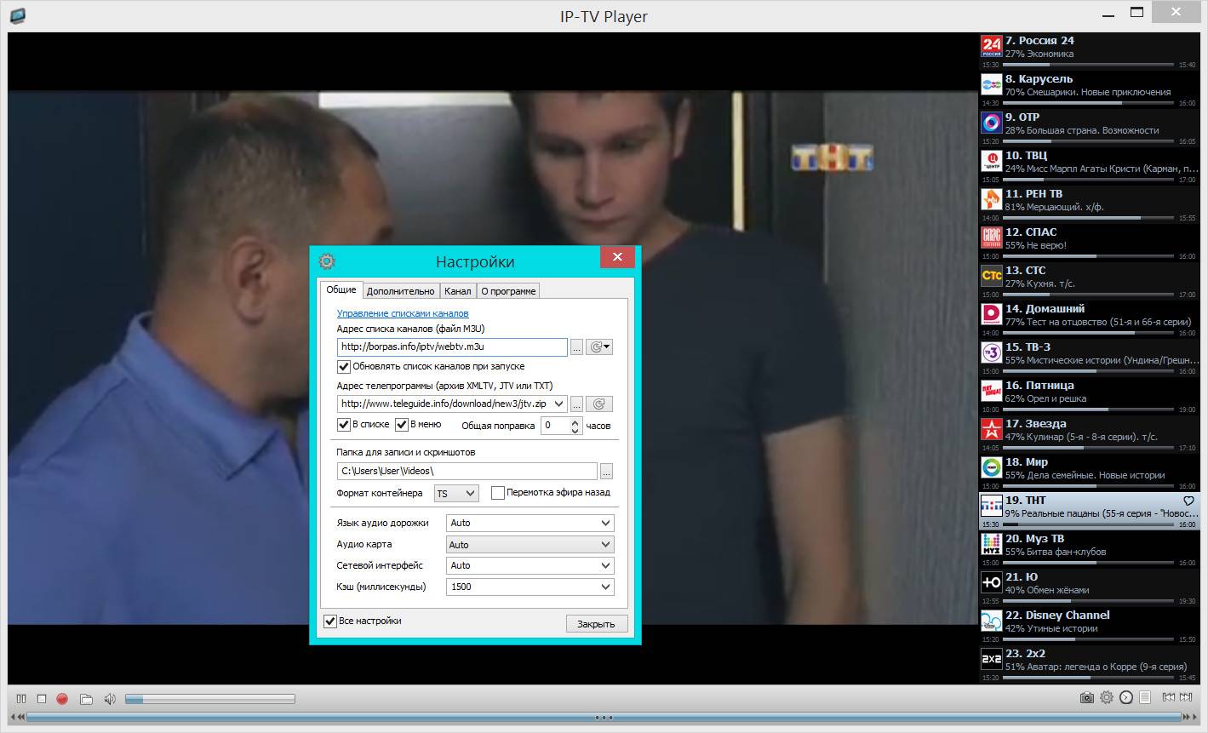
Task: Start recording with the red record button
Action: pyautogui.click(x=62, y=699)
